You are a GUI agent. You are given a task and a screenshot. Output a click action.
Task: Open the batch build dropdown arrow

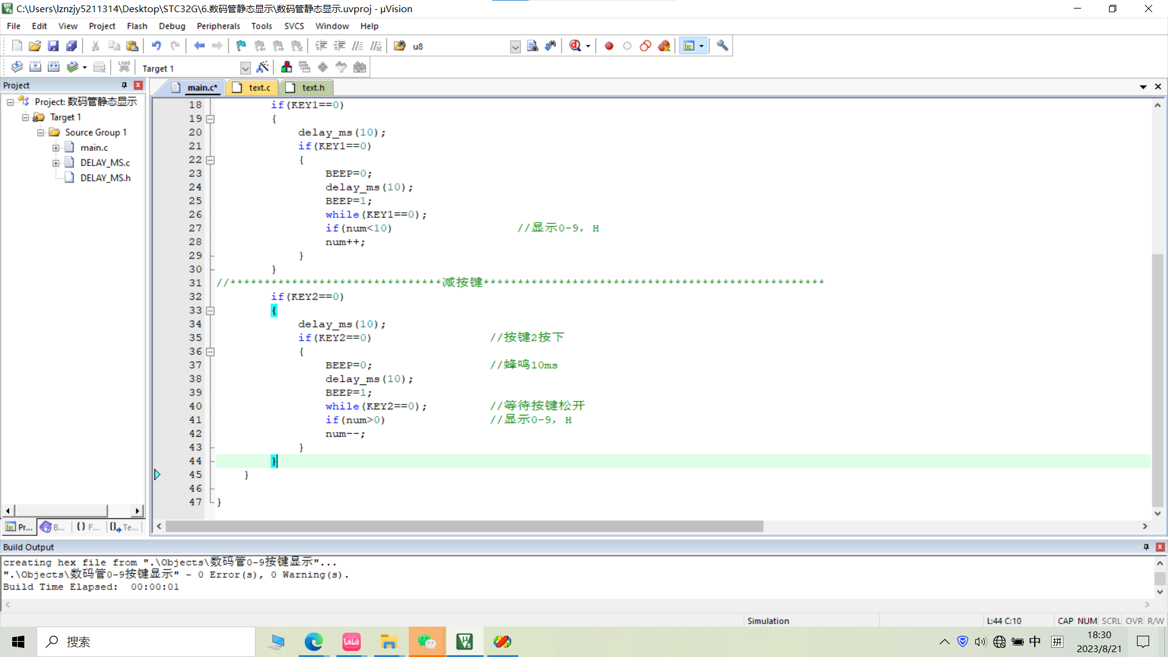[85, 68]
